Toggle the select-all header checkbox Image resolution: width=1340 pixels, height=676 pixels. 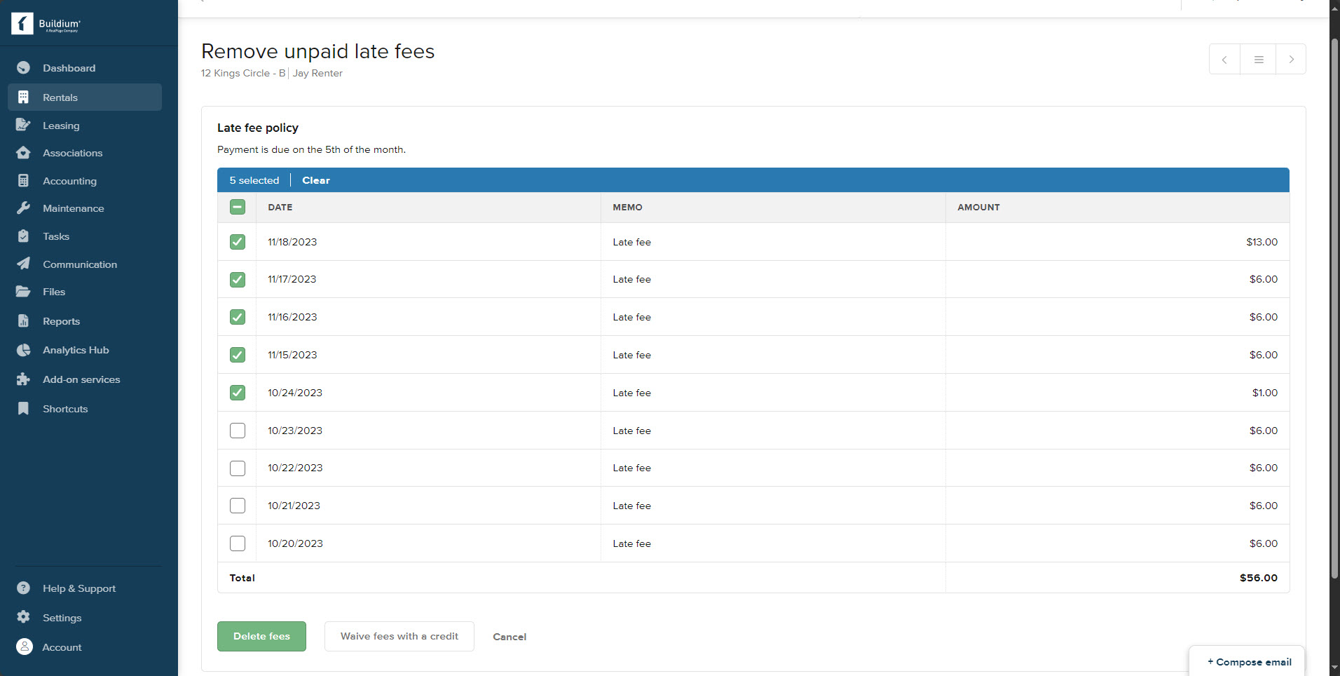238,207
